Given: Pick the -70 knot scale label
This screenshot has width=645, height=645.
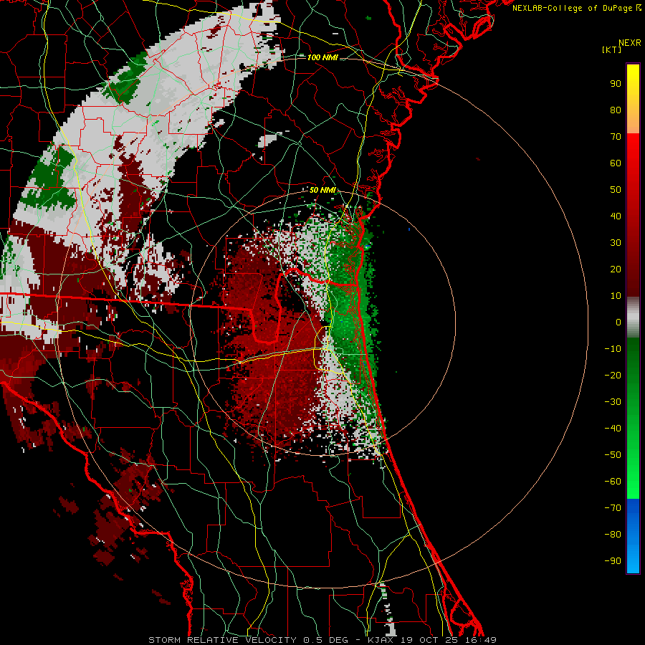Looking at the screenshot, I should pos(613,508).
